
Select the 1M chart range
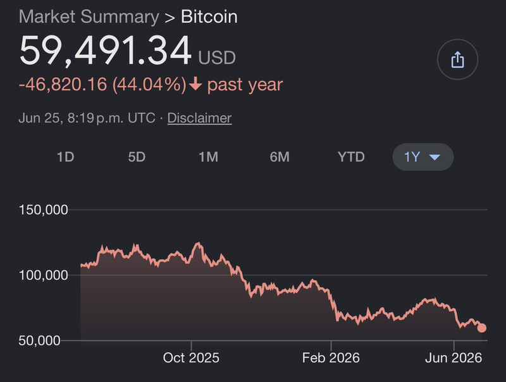point(208,157)
